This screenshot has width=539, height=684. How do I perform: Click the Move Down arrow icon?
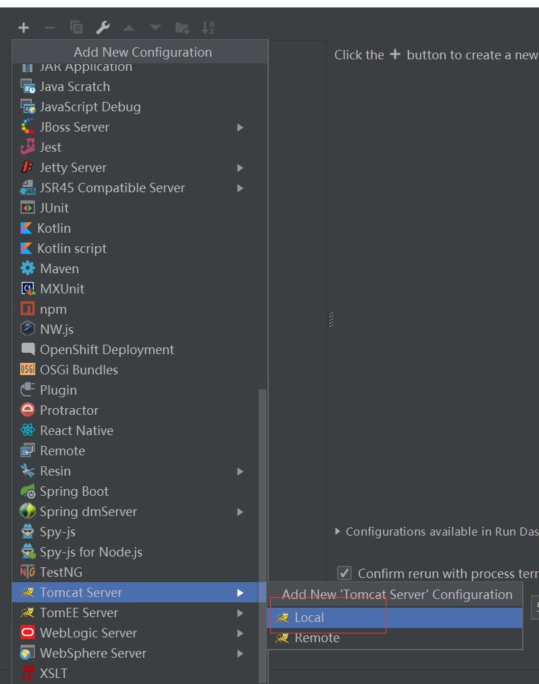pos(155,28)
